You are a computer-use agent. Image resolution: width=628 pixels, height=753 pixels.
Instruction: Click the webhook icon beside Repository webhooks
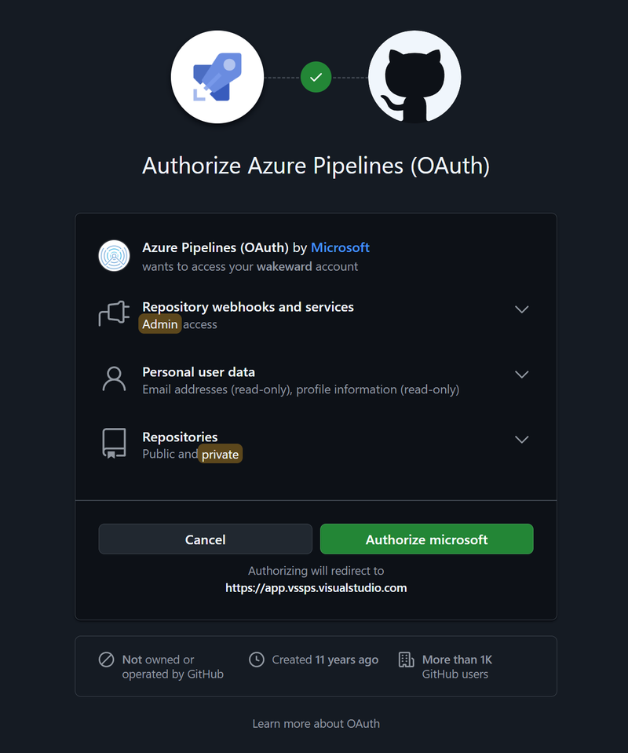[x=114, y=313]
